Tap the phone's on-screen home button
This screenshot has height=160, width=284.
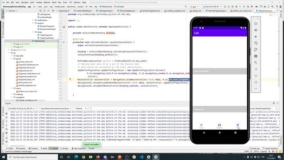point(220,132)
